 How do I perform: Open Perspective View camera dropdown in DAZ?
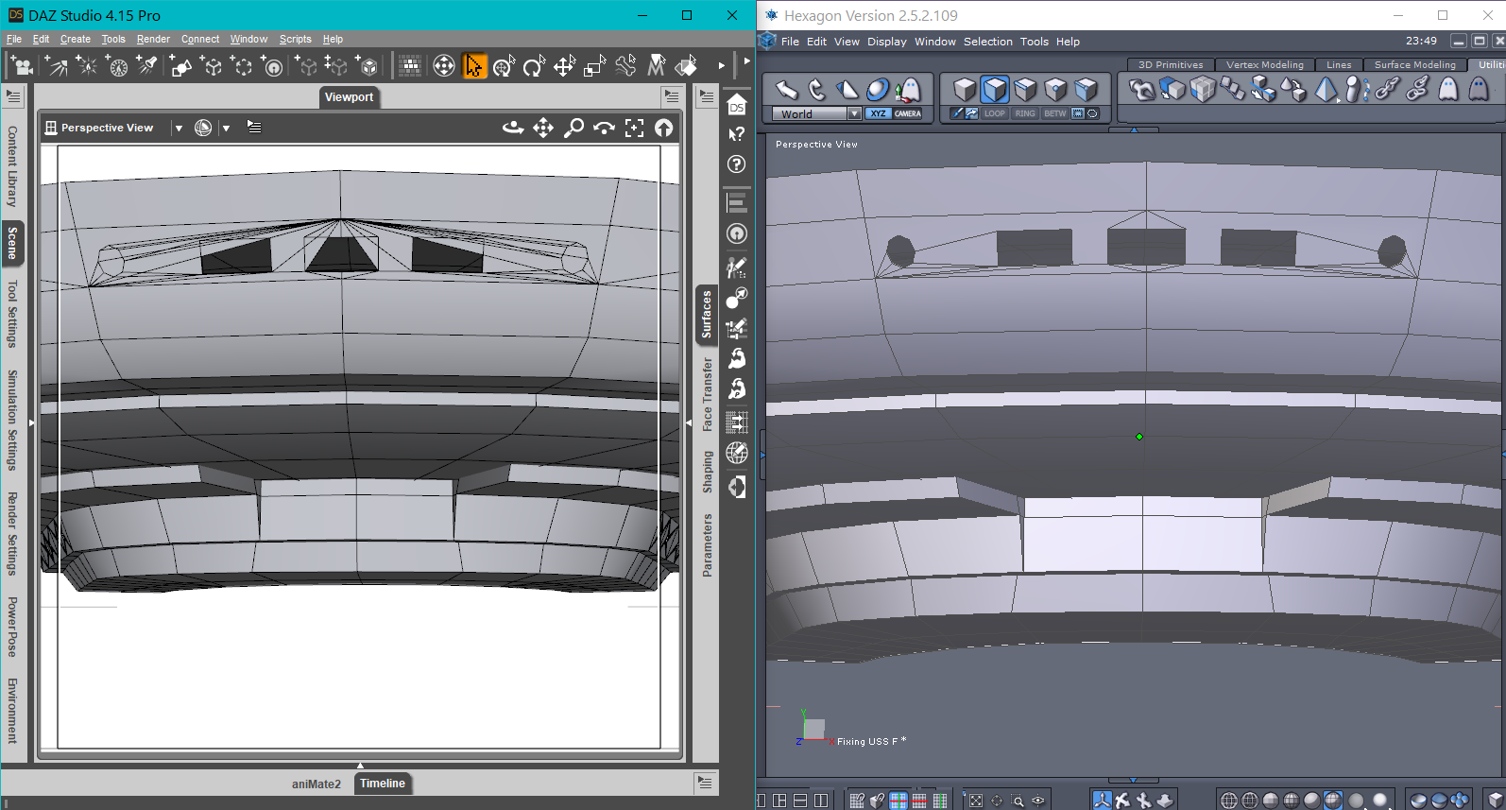[179, 128]
